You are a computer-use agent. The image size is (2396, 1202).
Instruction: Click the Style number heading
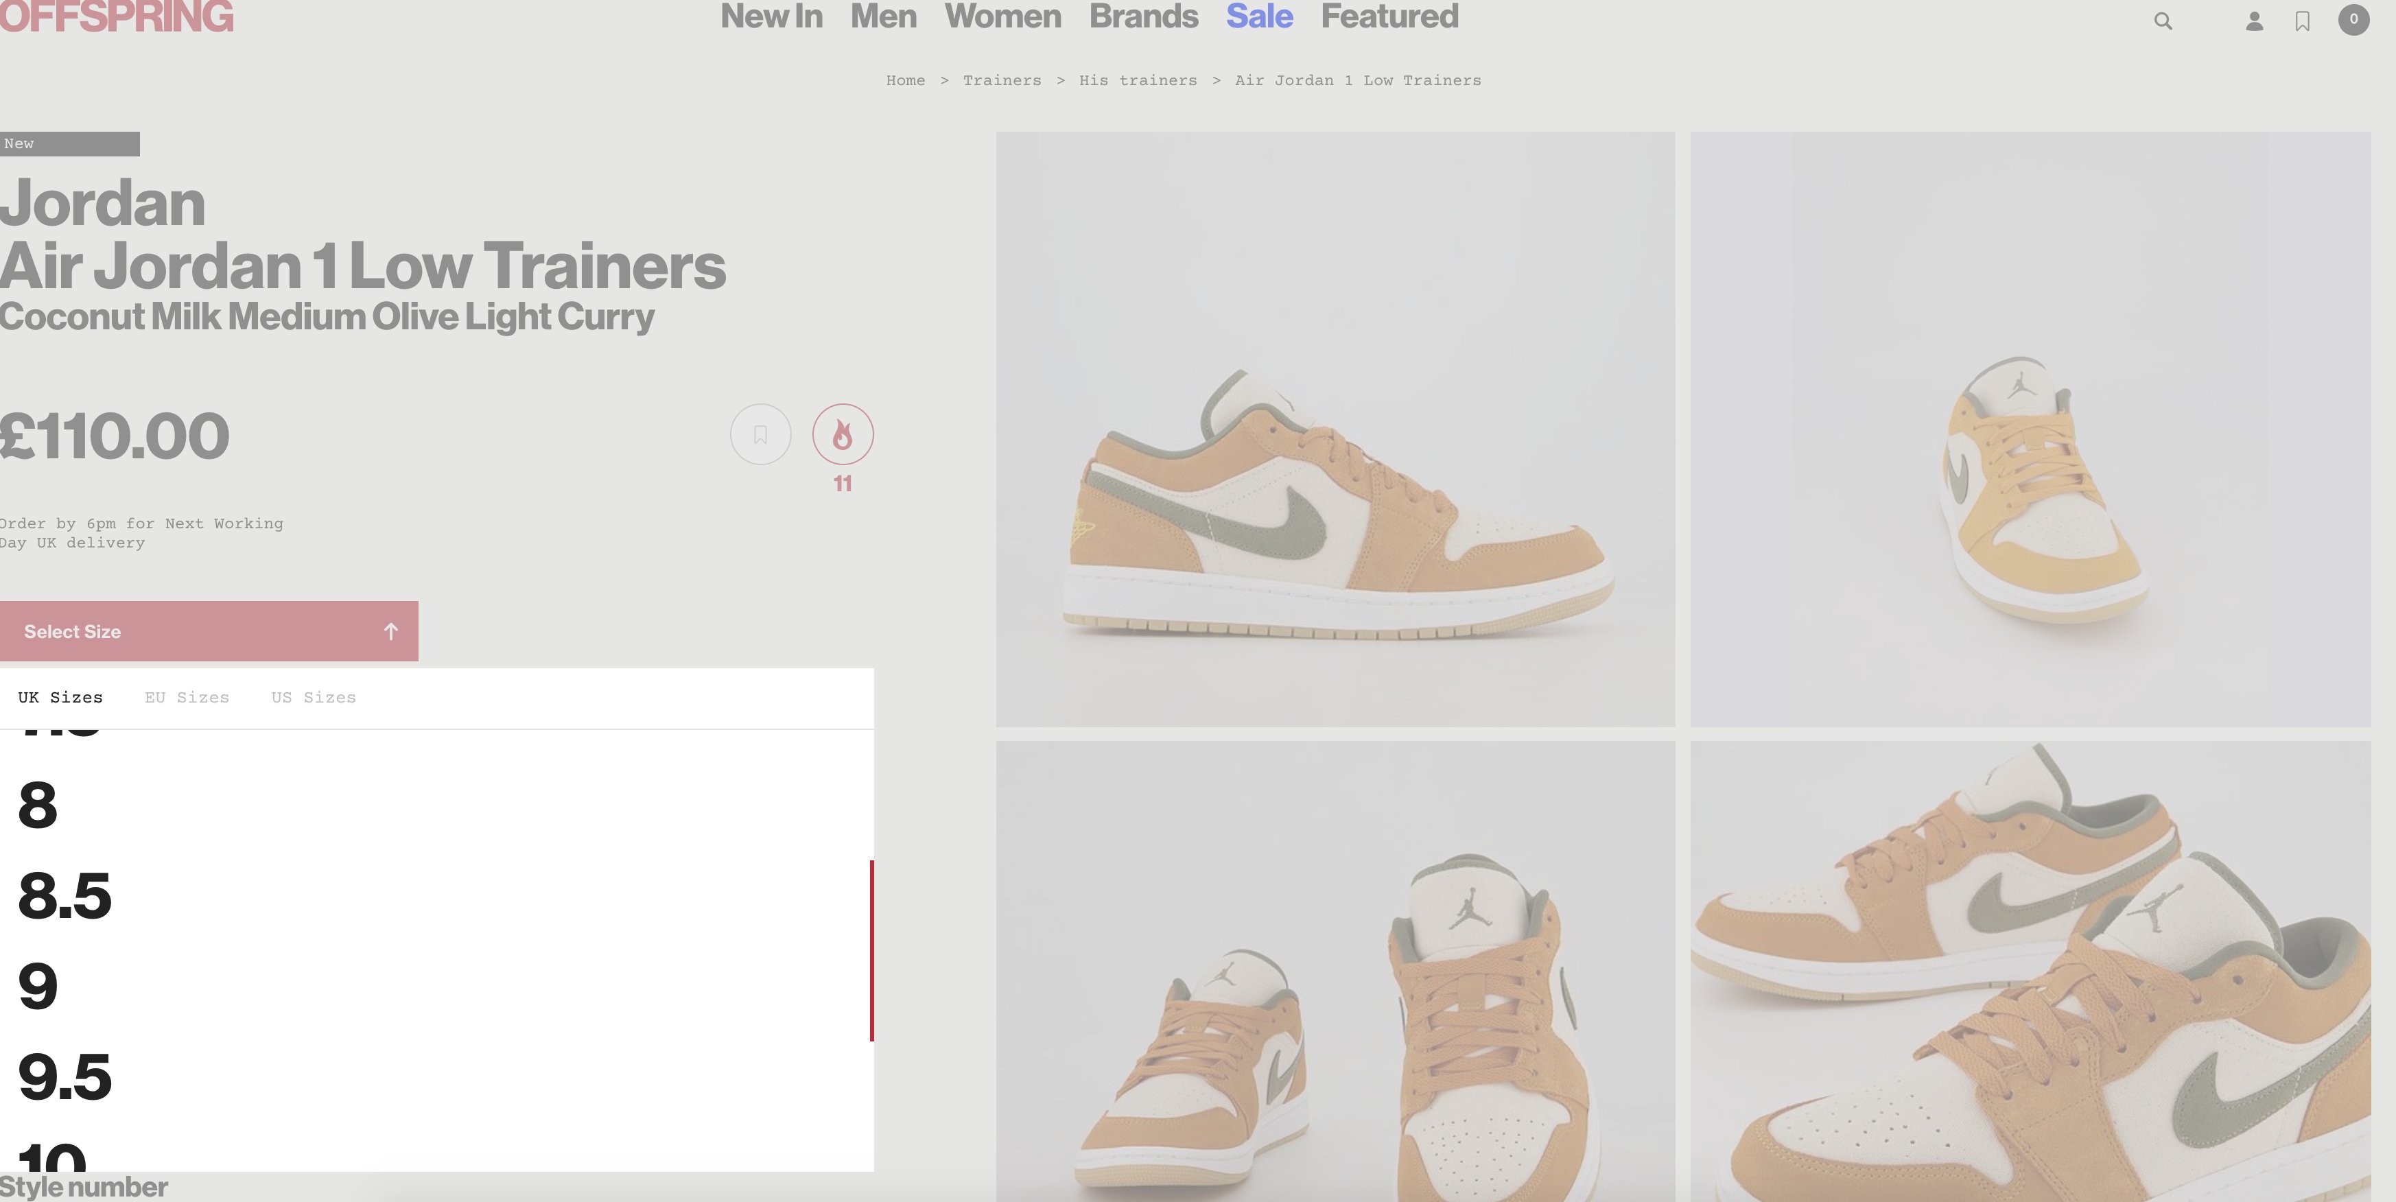click(x=84, y=1187)
